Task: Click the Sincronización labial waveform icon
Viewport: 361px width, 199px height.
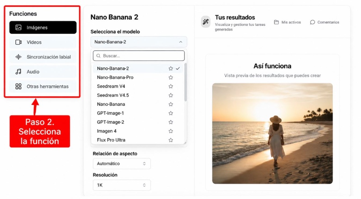Action: 19,57
